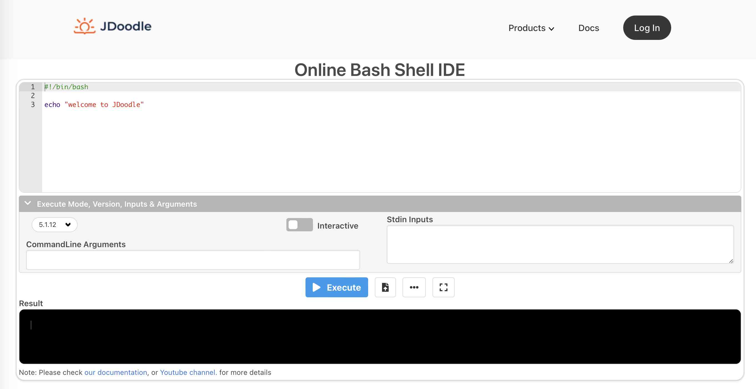Select line number 2 in the gutter
This screenshot has height=389, width=756.
pyautogui.click(x=33, y=96)
